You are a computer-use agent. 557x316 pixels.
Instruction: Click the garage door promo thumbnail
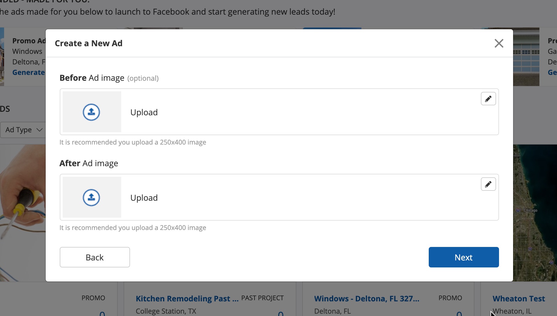(526, 57)
